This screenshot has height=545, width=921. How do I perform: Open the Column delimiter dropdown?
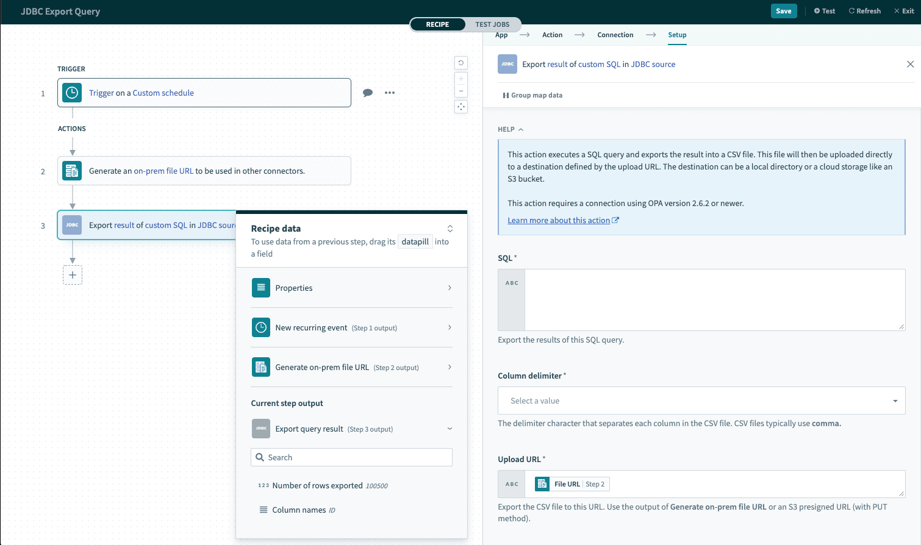(701, 401)
